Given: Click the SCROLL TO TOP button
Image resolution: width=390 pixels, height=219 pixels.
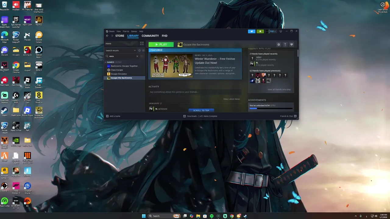Looking at the screenshot, I should [x=201, y=110].
